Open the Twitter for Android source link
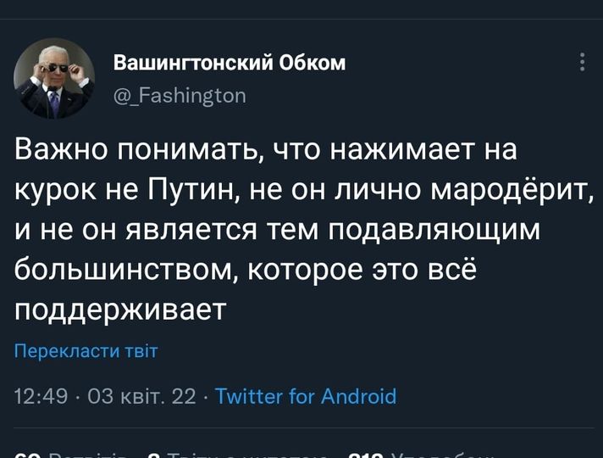The height and width of the screenshot is (458, 603). point(307,396)
